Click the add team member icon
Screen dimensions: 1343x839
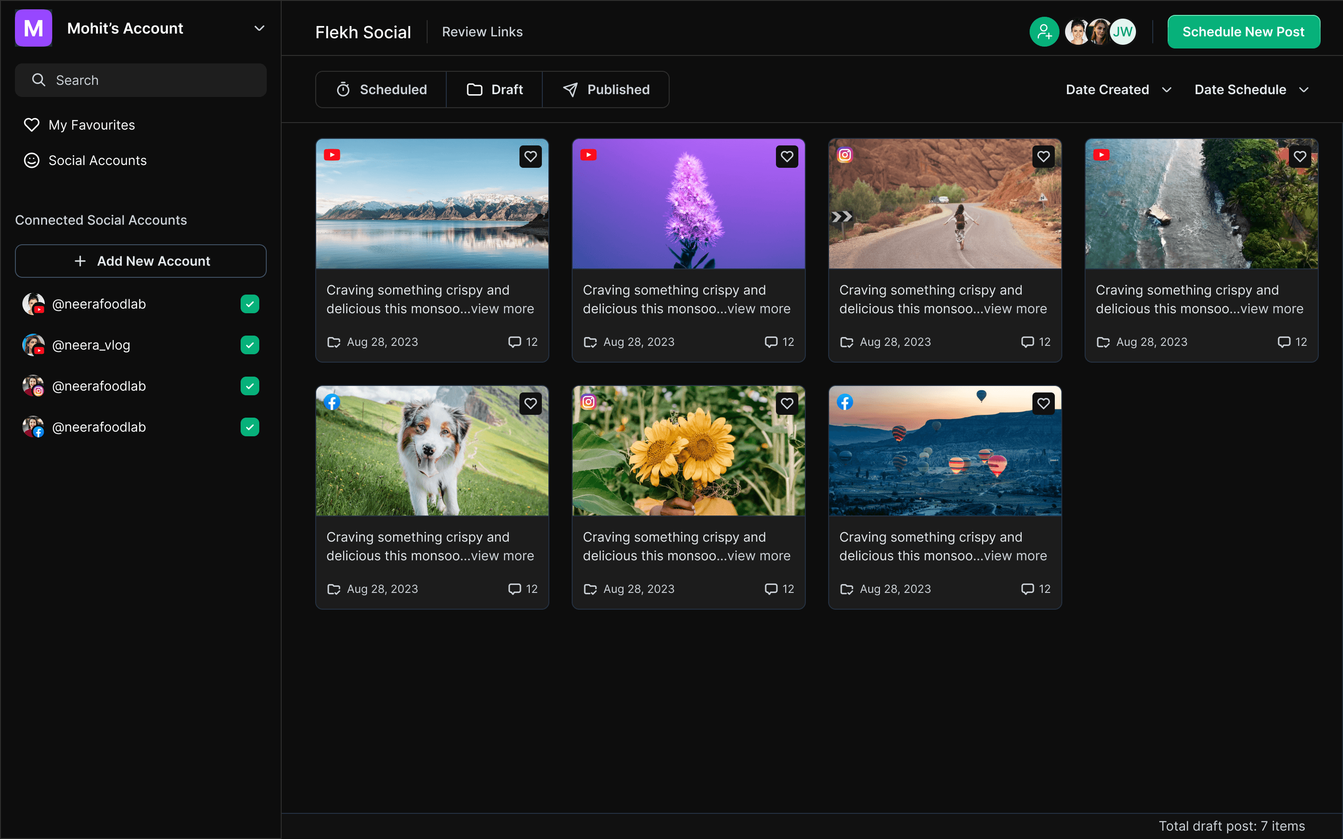coord(1044,32)
